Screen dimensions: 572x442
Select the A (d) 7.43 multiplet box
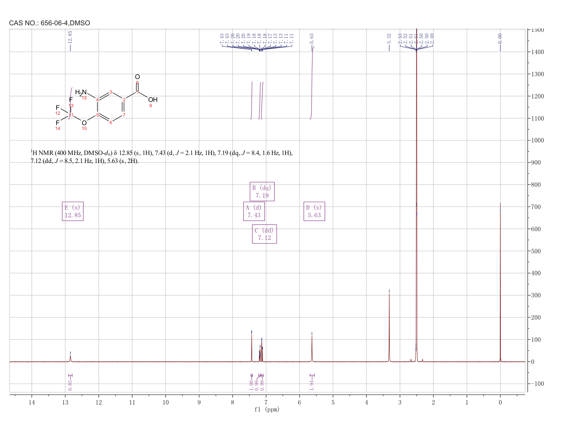click(x=254, y=211)
